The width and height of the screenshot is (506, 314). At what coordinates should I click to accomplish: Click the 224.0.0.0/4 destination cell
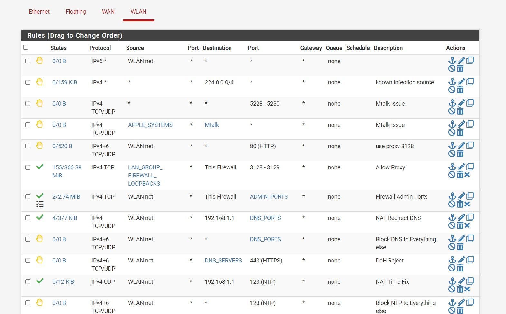click(x=219, y=82)
